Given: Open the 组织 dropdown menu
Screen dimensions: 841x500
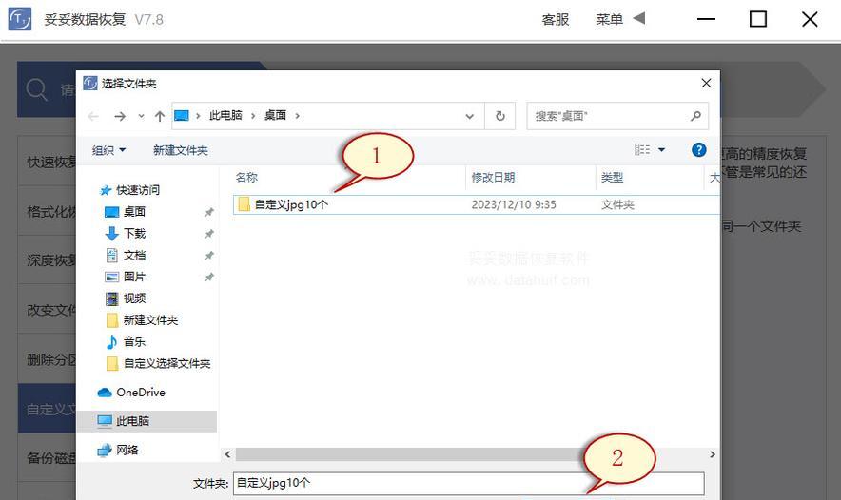Looking at the screenshot, I should pyautogui.click(x=108, y=150).
